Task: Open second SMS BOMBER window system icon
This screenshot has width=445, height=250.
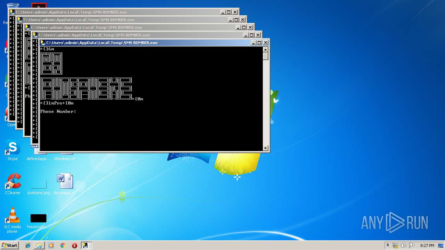Action: pyautogui.click(x=35, y=35)
